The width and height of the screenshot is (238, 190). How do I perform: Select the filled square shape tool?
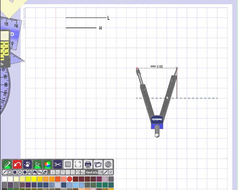15,172
